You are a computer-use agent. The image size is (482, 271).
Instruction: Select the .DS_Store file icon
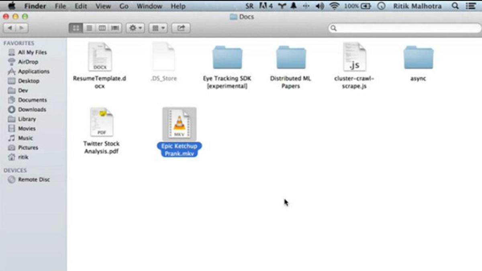pos(163,57)
